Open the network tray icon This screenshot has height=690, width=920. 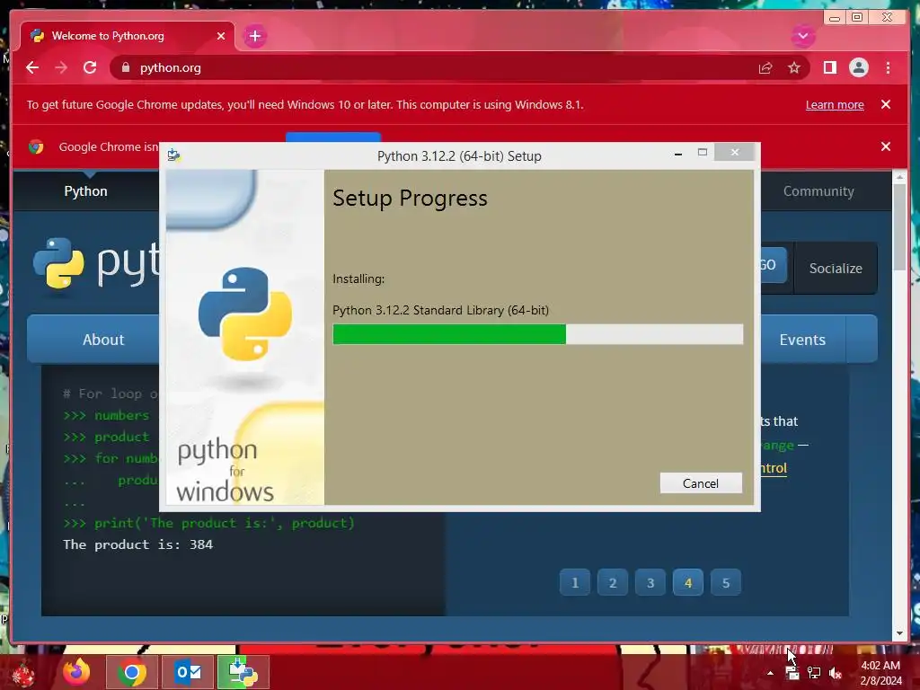(x=814, y=673)
